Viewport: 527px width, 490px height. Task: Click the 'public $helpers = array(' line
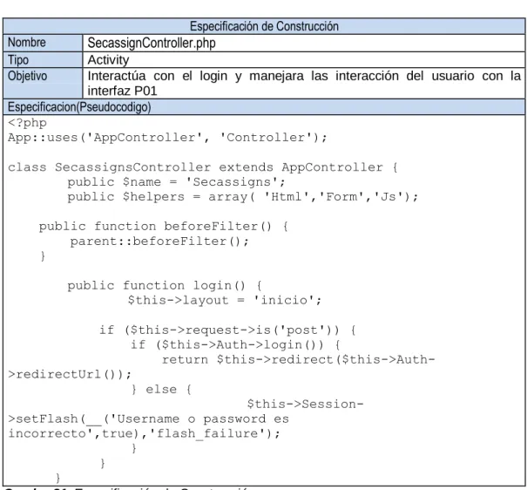(242, 197)
